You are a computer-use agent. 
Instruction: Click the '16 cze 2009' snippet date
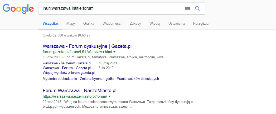click(52, 57)
